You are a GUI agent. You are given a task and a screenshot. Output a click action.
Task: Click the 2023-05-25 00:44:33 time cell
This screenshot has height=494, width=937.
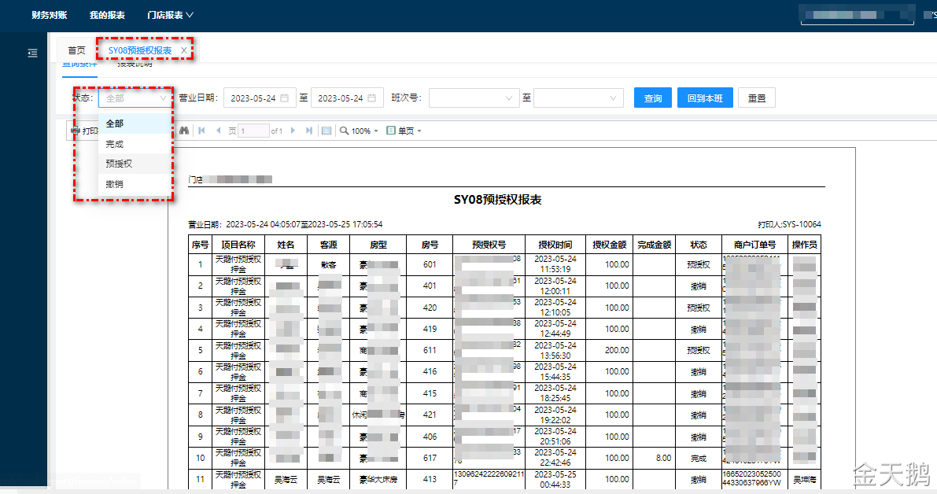[x=555, y=479]
